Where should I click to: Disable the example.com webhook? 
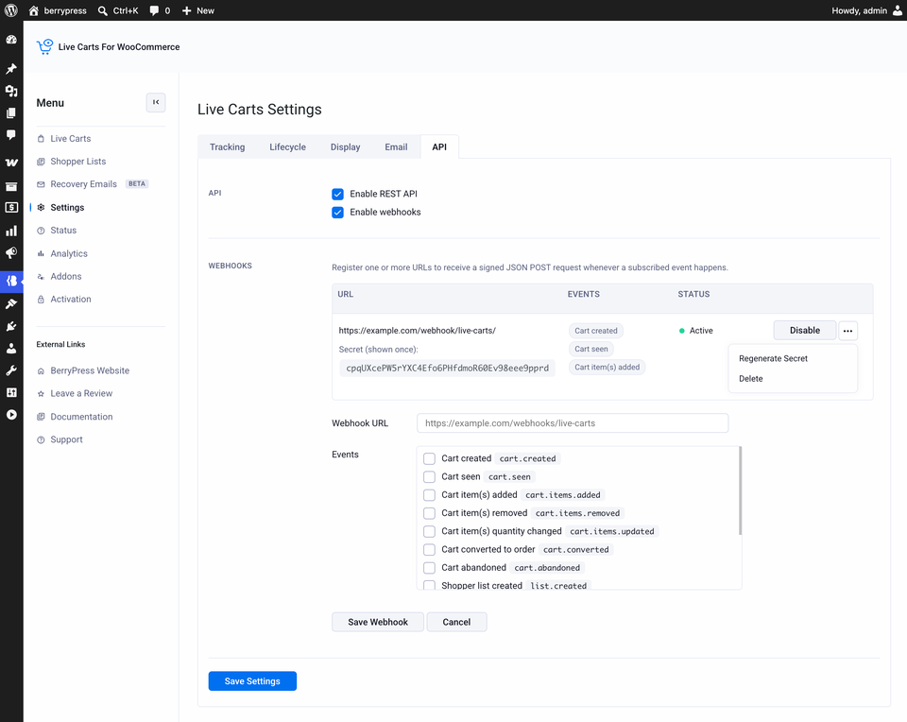[x=805, y=331]
